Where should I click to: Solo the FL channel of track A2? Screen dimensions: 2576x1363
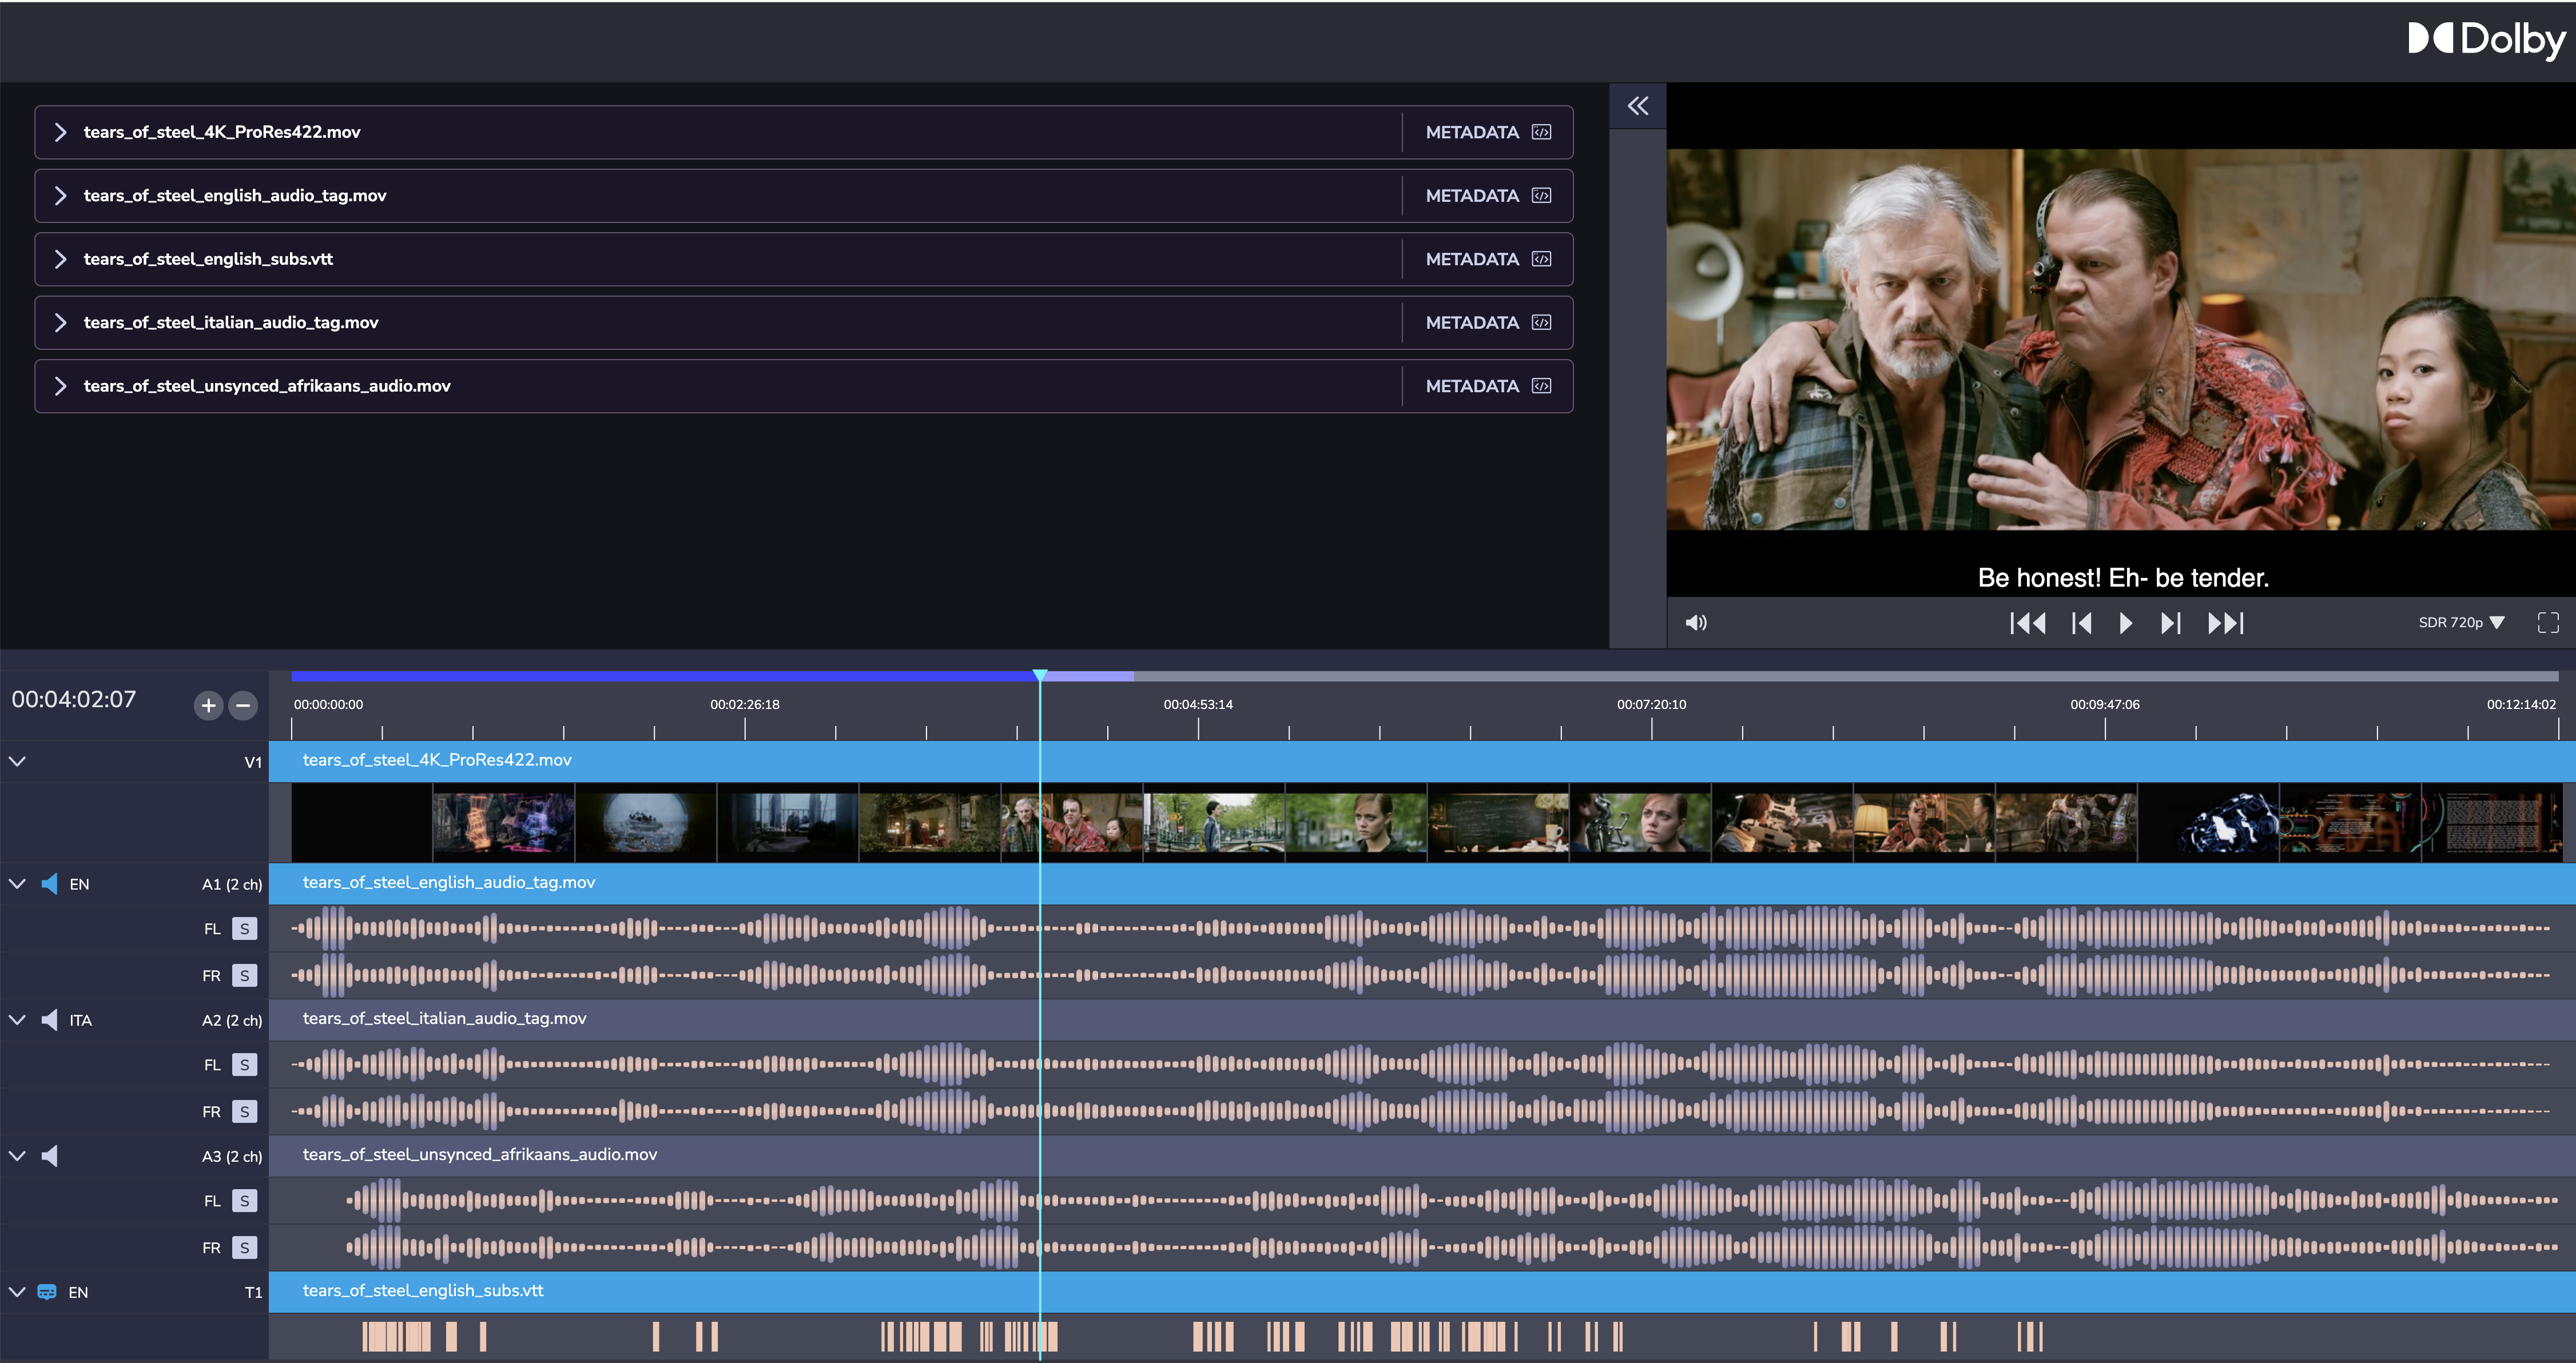[x=244, y=1065]
